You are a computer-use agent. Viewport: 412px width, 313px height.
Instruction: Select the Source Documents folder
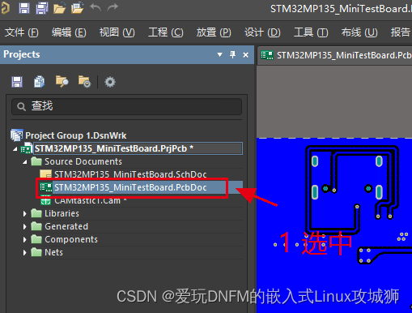pos(83,161)
